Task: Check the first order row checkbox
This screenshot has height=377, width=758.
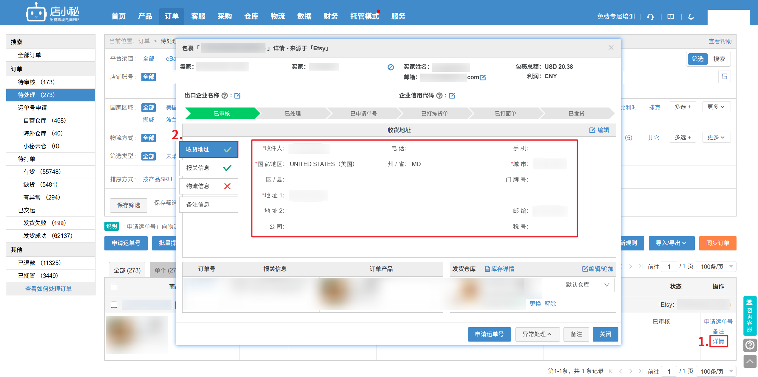Action: (114, 305)
